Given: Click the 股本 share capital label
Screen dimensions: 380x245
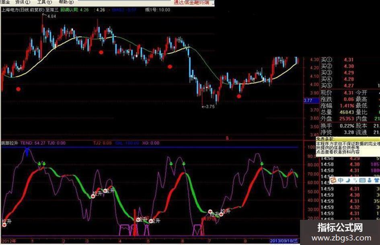Looking at the screenshot, I should click(x=362, y=126).
